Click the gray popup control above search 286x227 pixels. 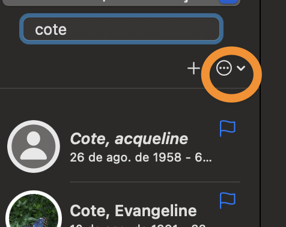click(121, 2)
